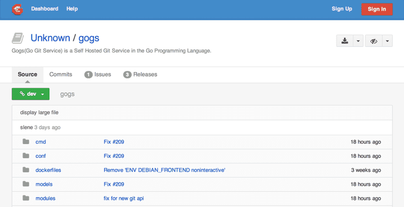Viewport: 404px width, 207px height.
Task: Switch to the Commits tab
Action: click(61, 75)
